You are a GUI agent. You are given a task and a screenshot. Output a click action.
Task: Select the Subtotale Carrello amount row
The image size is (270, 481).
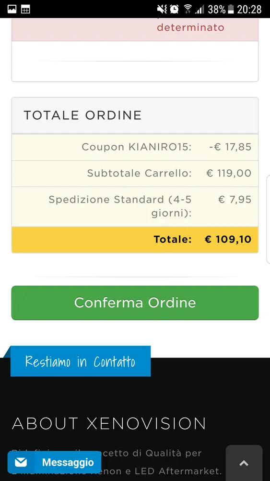click(x=135, y=173)
